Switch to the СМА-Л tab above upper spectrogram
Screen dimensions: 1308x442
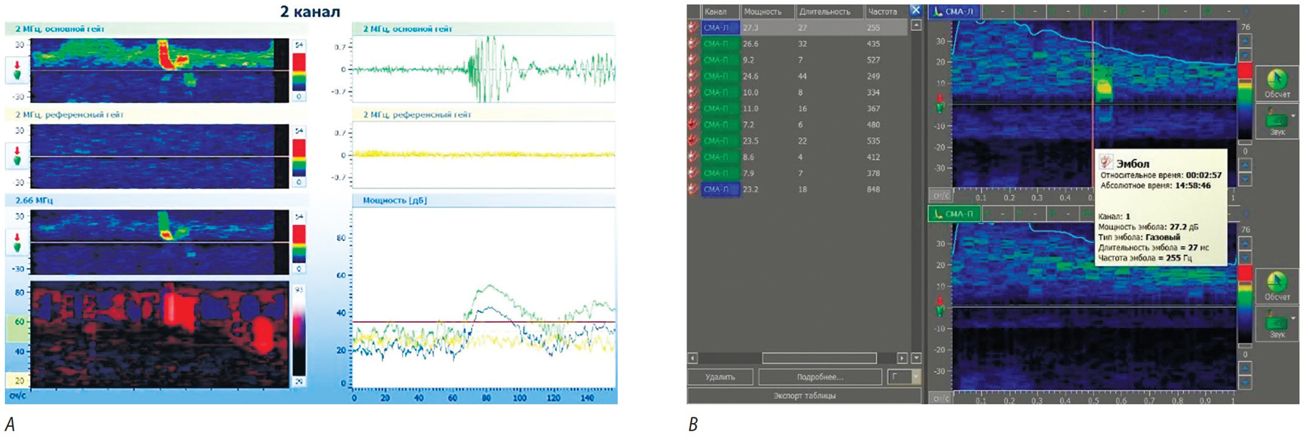[x=954, y=11]
